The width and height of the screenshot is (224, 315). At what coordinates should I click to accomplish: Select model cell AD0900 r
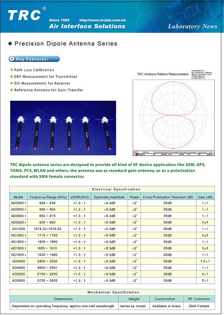tap(19, 222)
